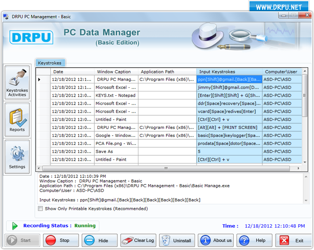This screenshot has height=250, width=314.
Task: Select the 'Save As' window caption cell
Action: coord(116,151)
